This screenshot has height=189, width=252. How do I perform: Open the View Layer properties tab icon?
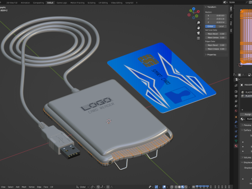click(236, 101)
